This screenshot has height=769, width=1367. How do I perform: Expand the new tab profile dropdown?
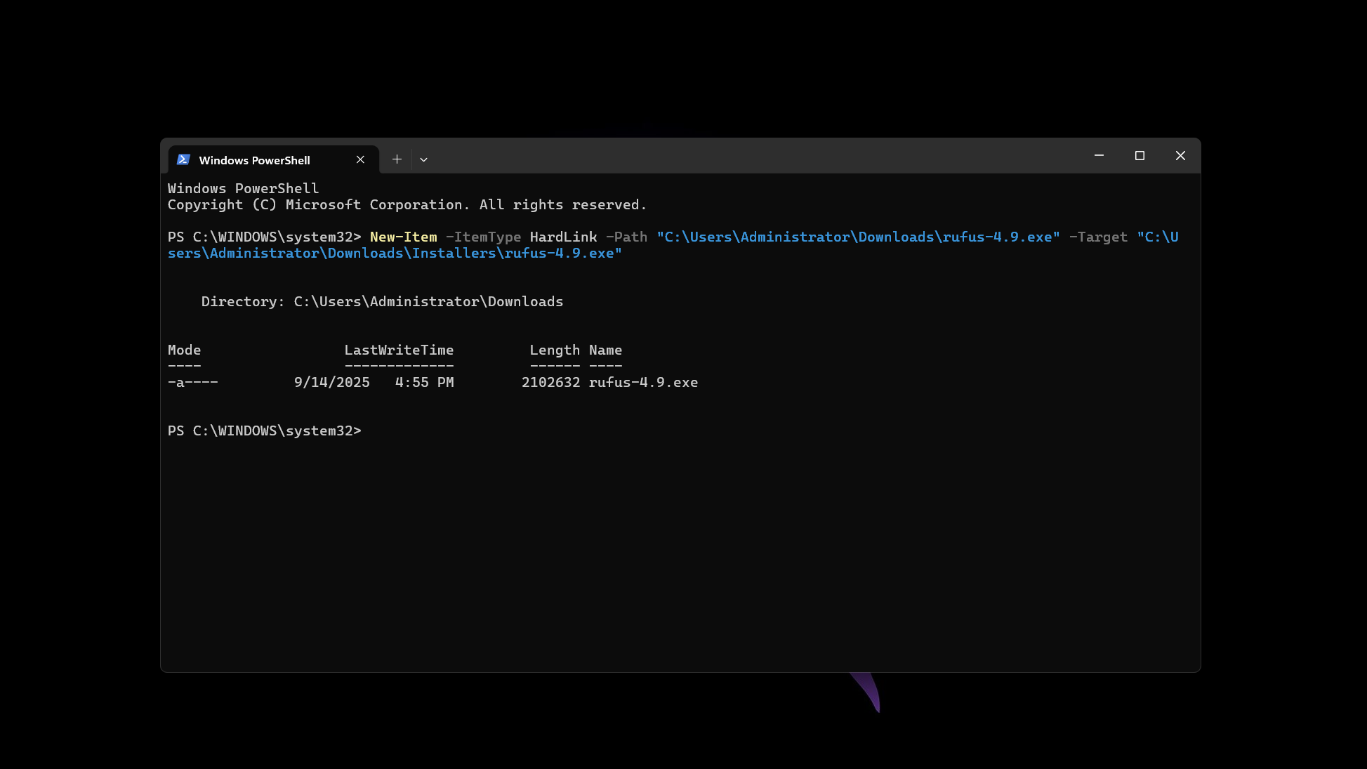(423, 159)
